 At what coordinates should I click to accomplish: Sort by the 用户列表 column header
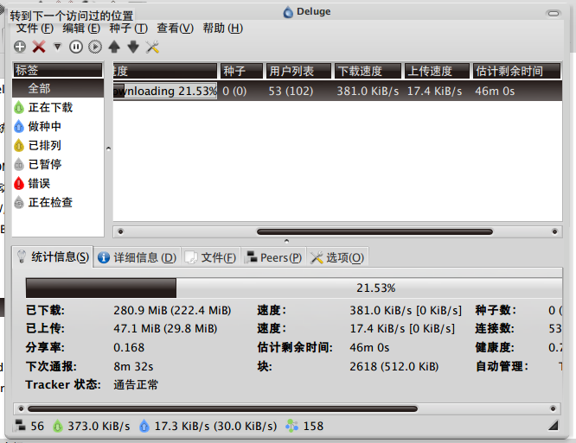tap(298, 71)
